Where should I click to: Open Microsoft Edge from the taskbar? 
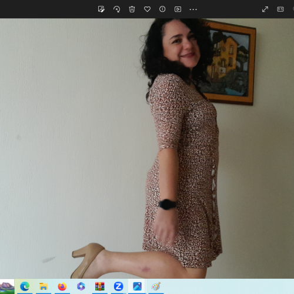(x=25, y=286)
